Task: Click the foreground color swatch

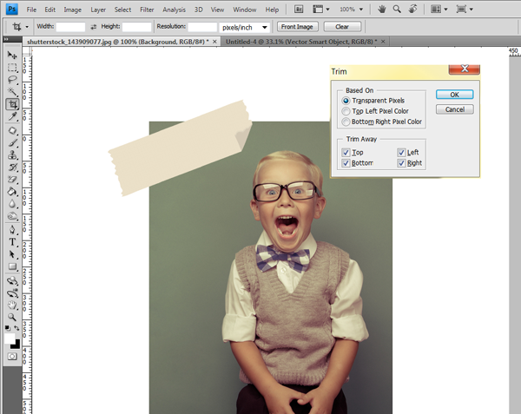Action: pyautogui.click(x=10, y=339)
